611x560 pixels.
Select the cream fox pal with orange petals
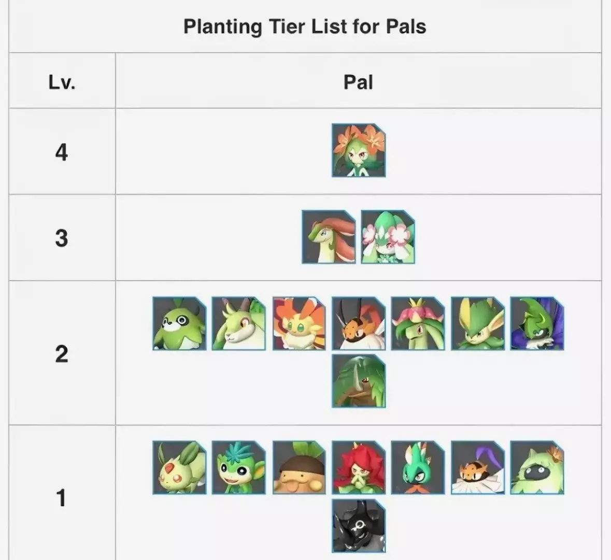point(299,323)
